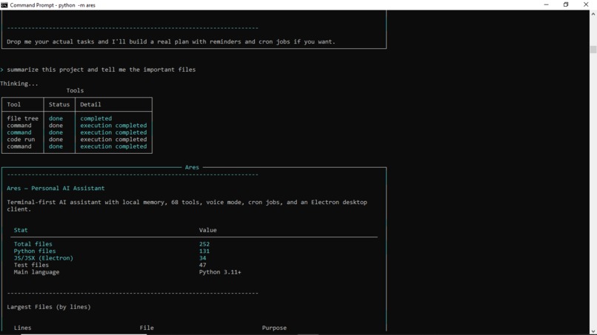Restore down the Command Prompt window
The image size is (597, 335).
pyautogui.click(x=566, y=4)
